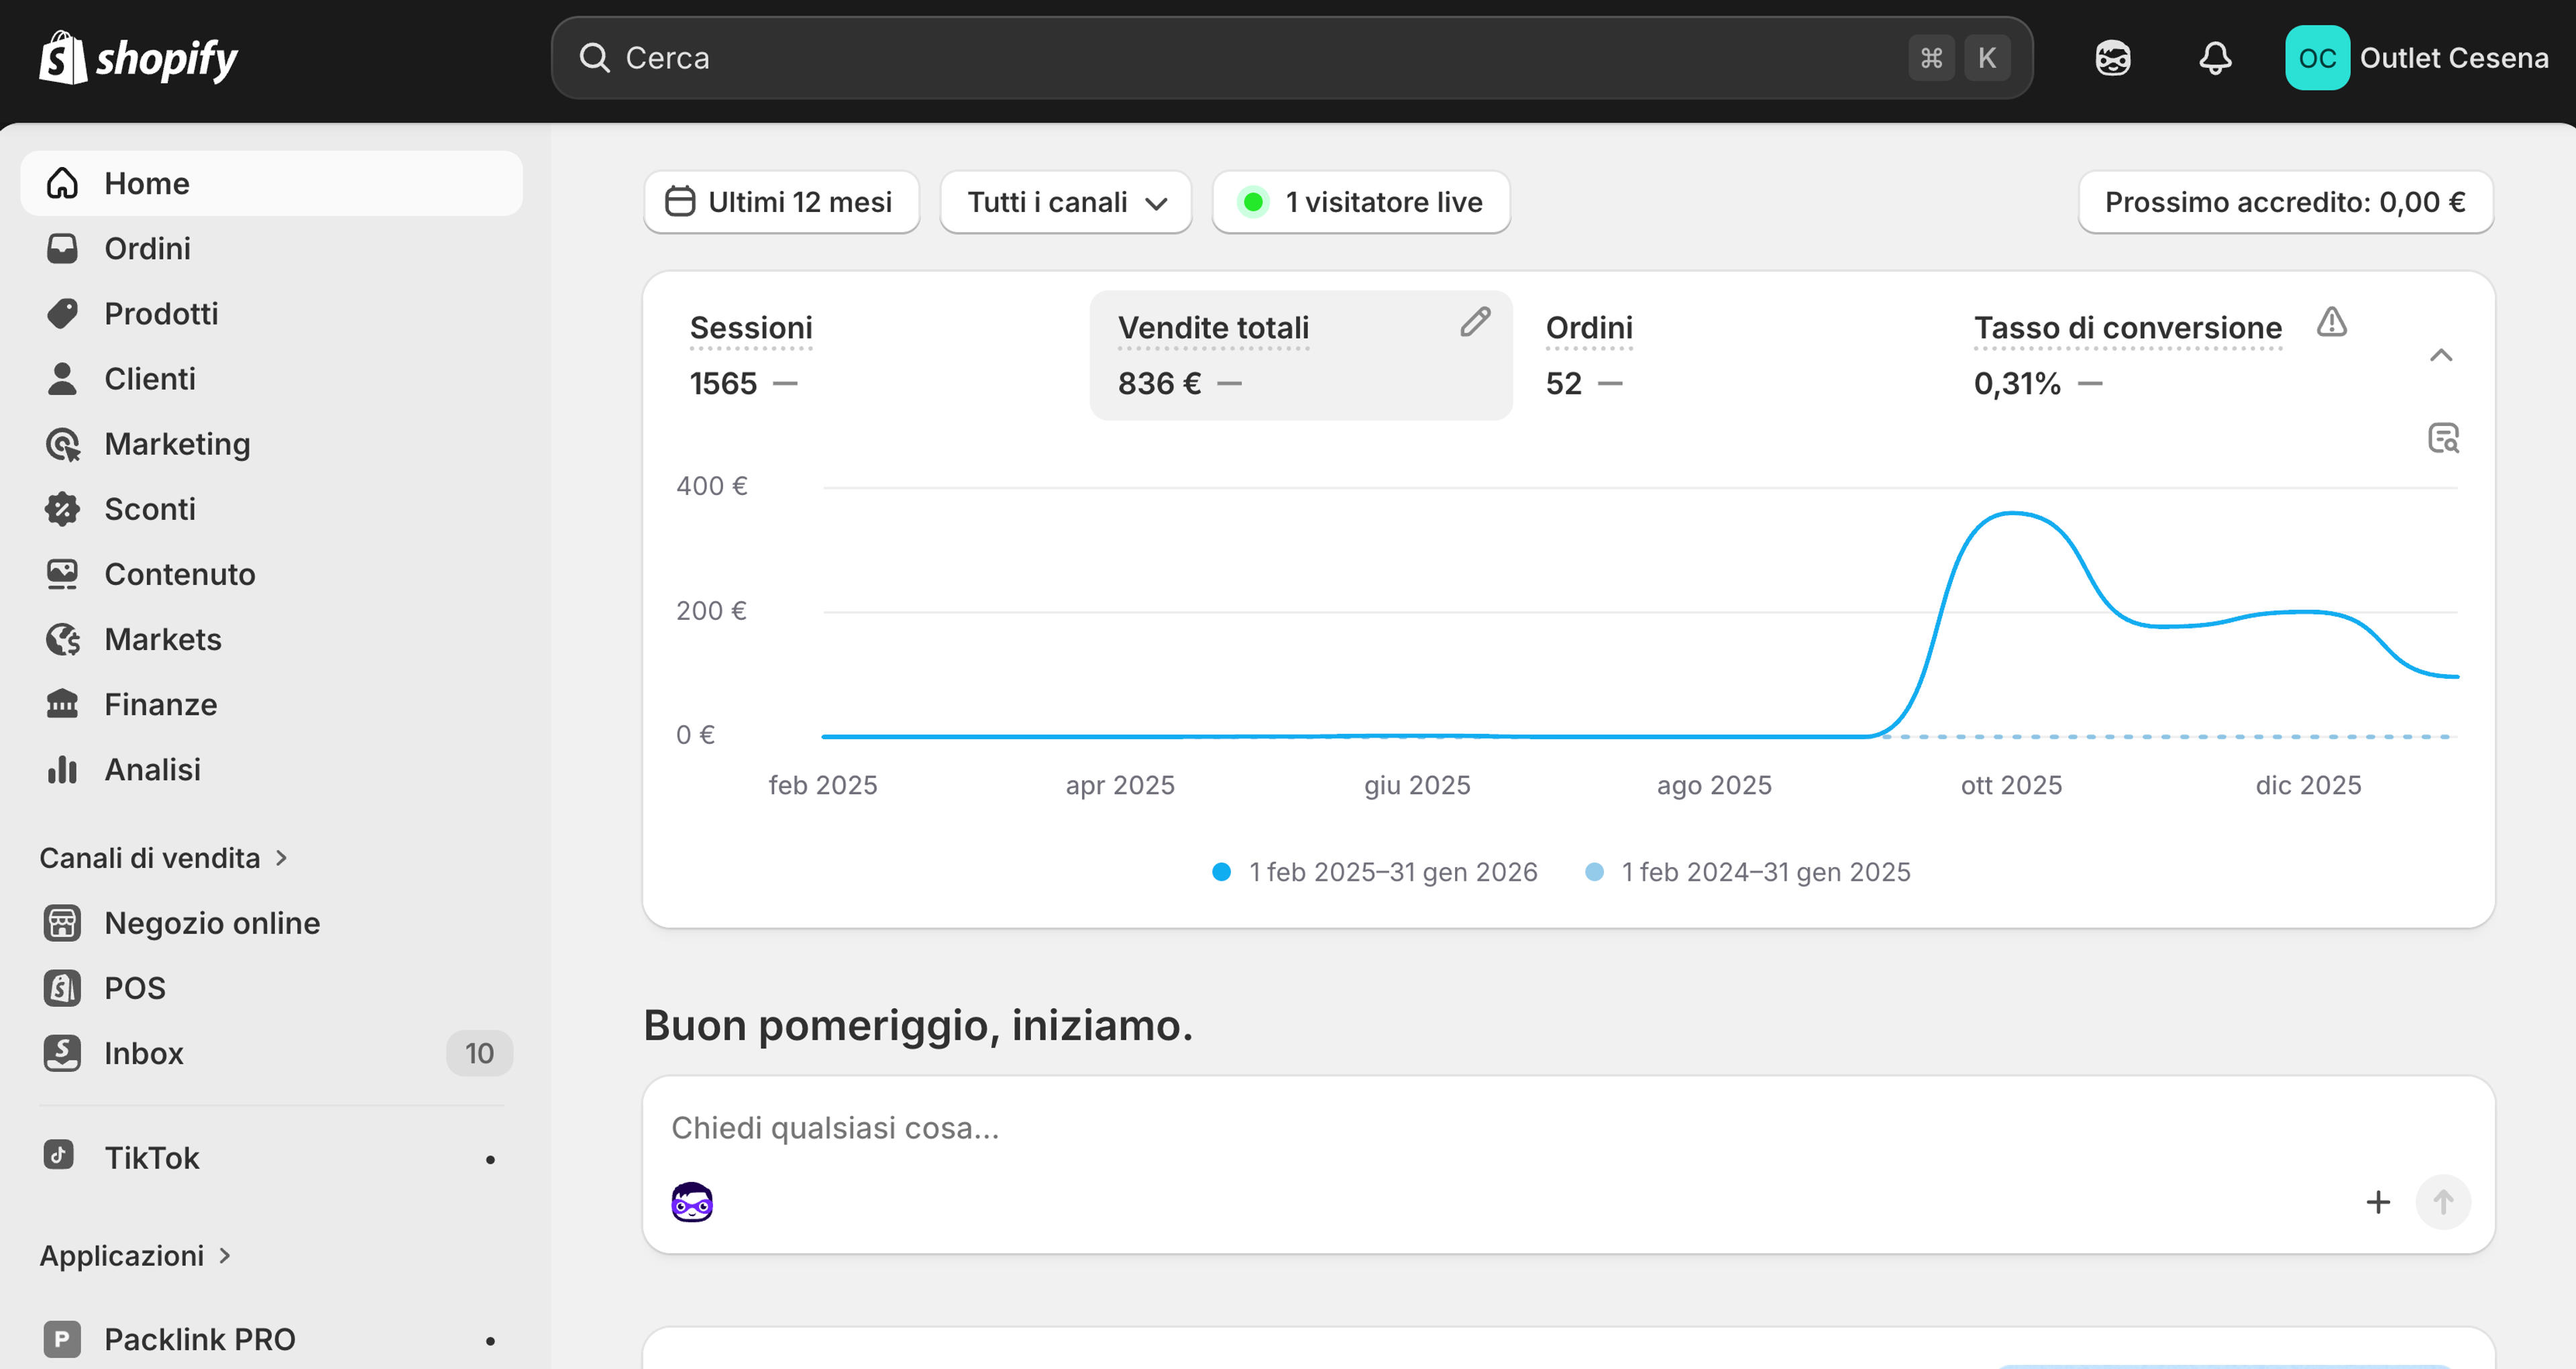The width and height of the screenshot is (2576, 1369).
Task: Edit Vendite totali metric with pencil icon
Action: coord(1475,322)
